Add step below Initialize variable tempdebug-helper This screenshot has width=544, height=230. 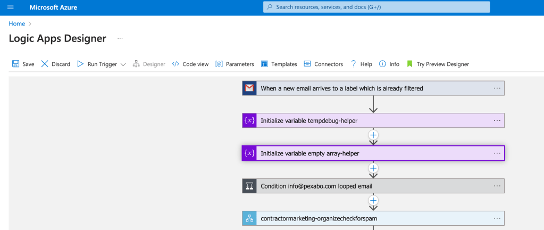[373, 135]
